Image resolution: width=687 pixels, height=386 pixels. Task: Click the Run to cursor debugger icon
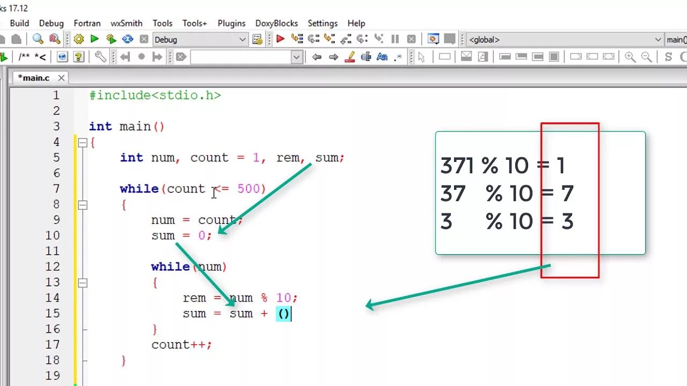[297, 39]
